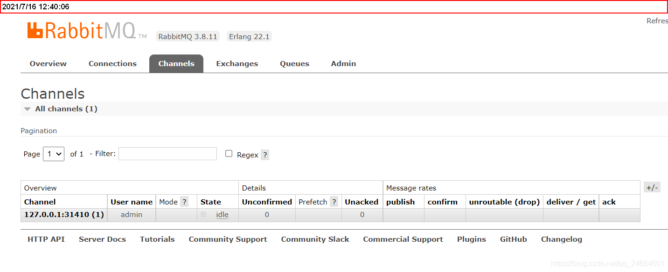Open the Prefetch help question mark
668x272 pixels.
tap(334, 202)
